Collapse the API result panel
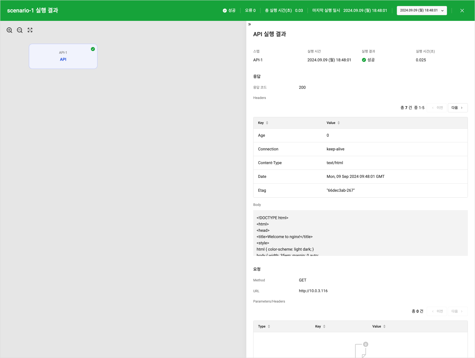The image size is (475, 358). pos(250,24)
